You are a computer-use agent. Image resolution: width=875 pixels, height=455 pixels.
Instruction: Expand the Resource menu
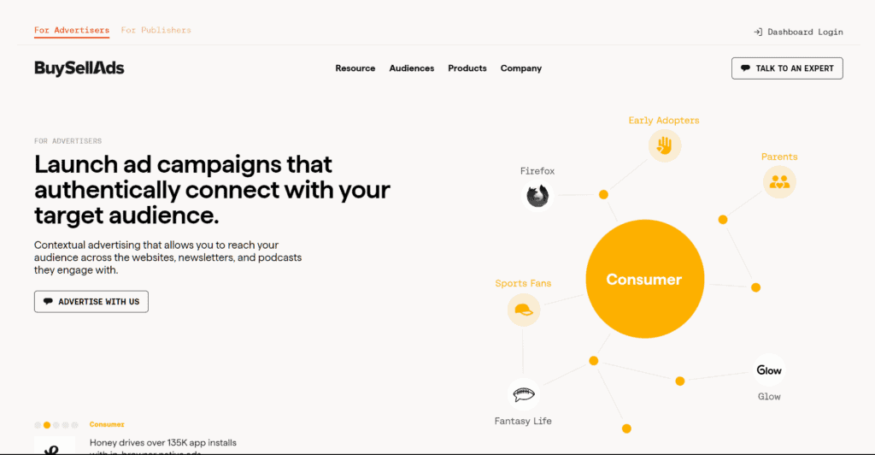coord(355,68)
